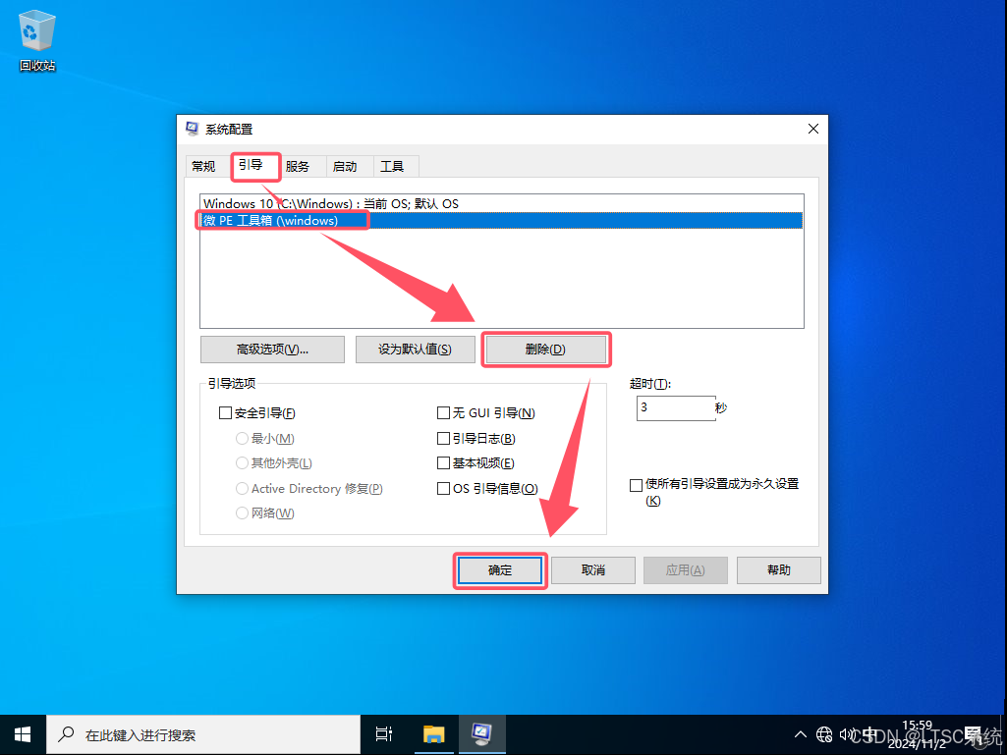Switch to the 服务 tab
This screenshot has width=1007, height=755.
[x=298, y=166]
